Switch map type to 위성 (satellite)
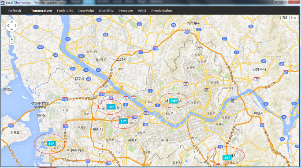This screenshot has height=168, width=301. (294, 18)
